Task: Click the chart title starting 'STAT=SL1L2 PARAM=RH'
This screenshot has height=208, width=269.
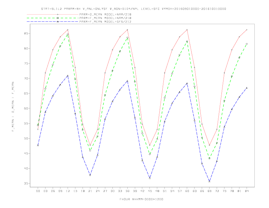Action: click(133, 9)
